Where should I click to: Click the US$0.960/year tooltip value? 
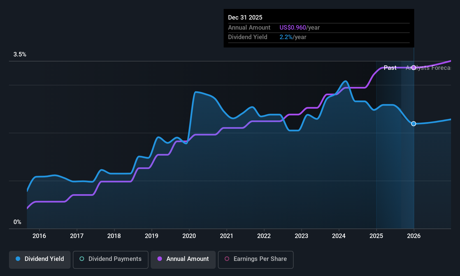point(299,28)
